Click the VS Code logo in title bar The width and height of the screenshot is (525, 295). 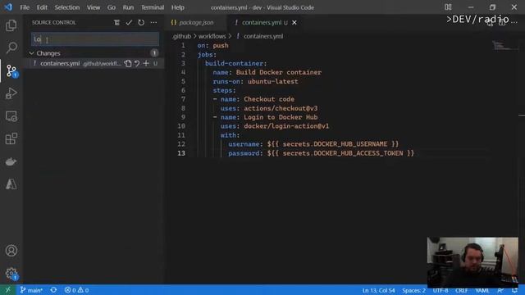point(8,7)
